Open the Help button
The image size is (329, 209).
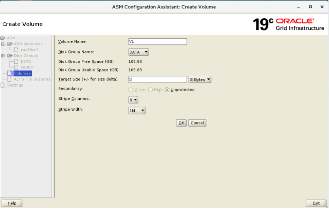click(12, 203)
